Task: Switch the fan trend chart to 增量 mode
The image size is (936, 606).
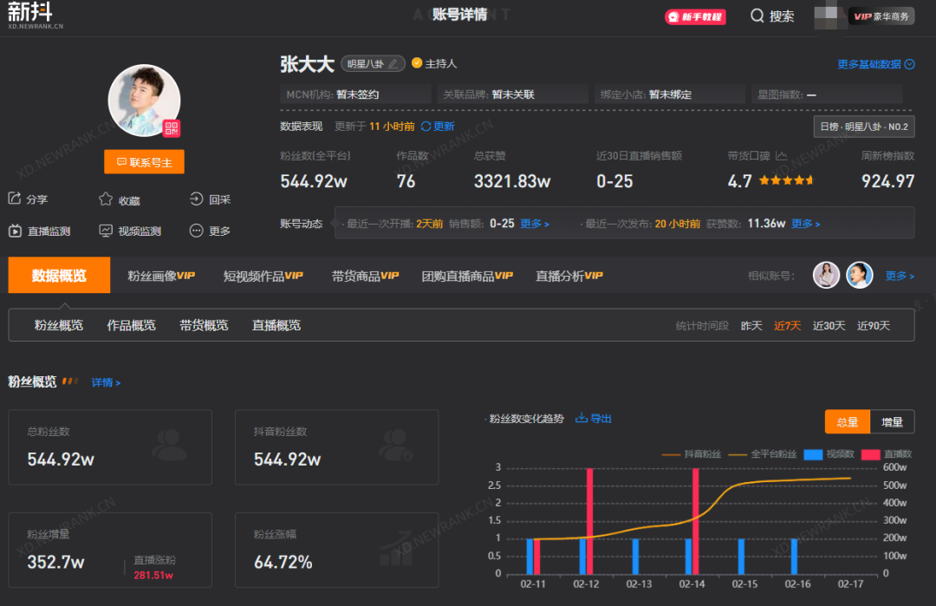Action: [x=892, y=421]
